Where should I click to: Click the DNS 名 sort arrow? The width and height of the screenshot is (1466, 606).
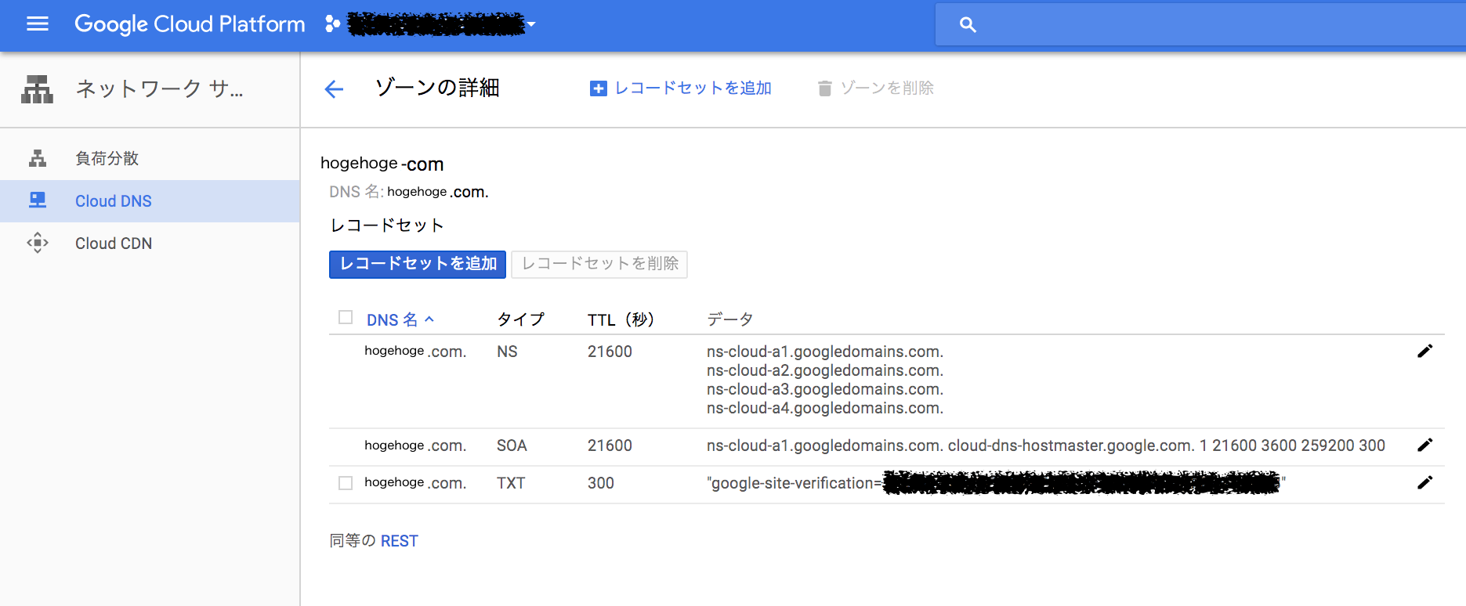429,319
